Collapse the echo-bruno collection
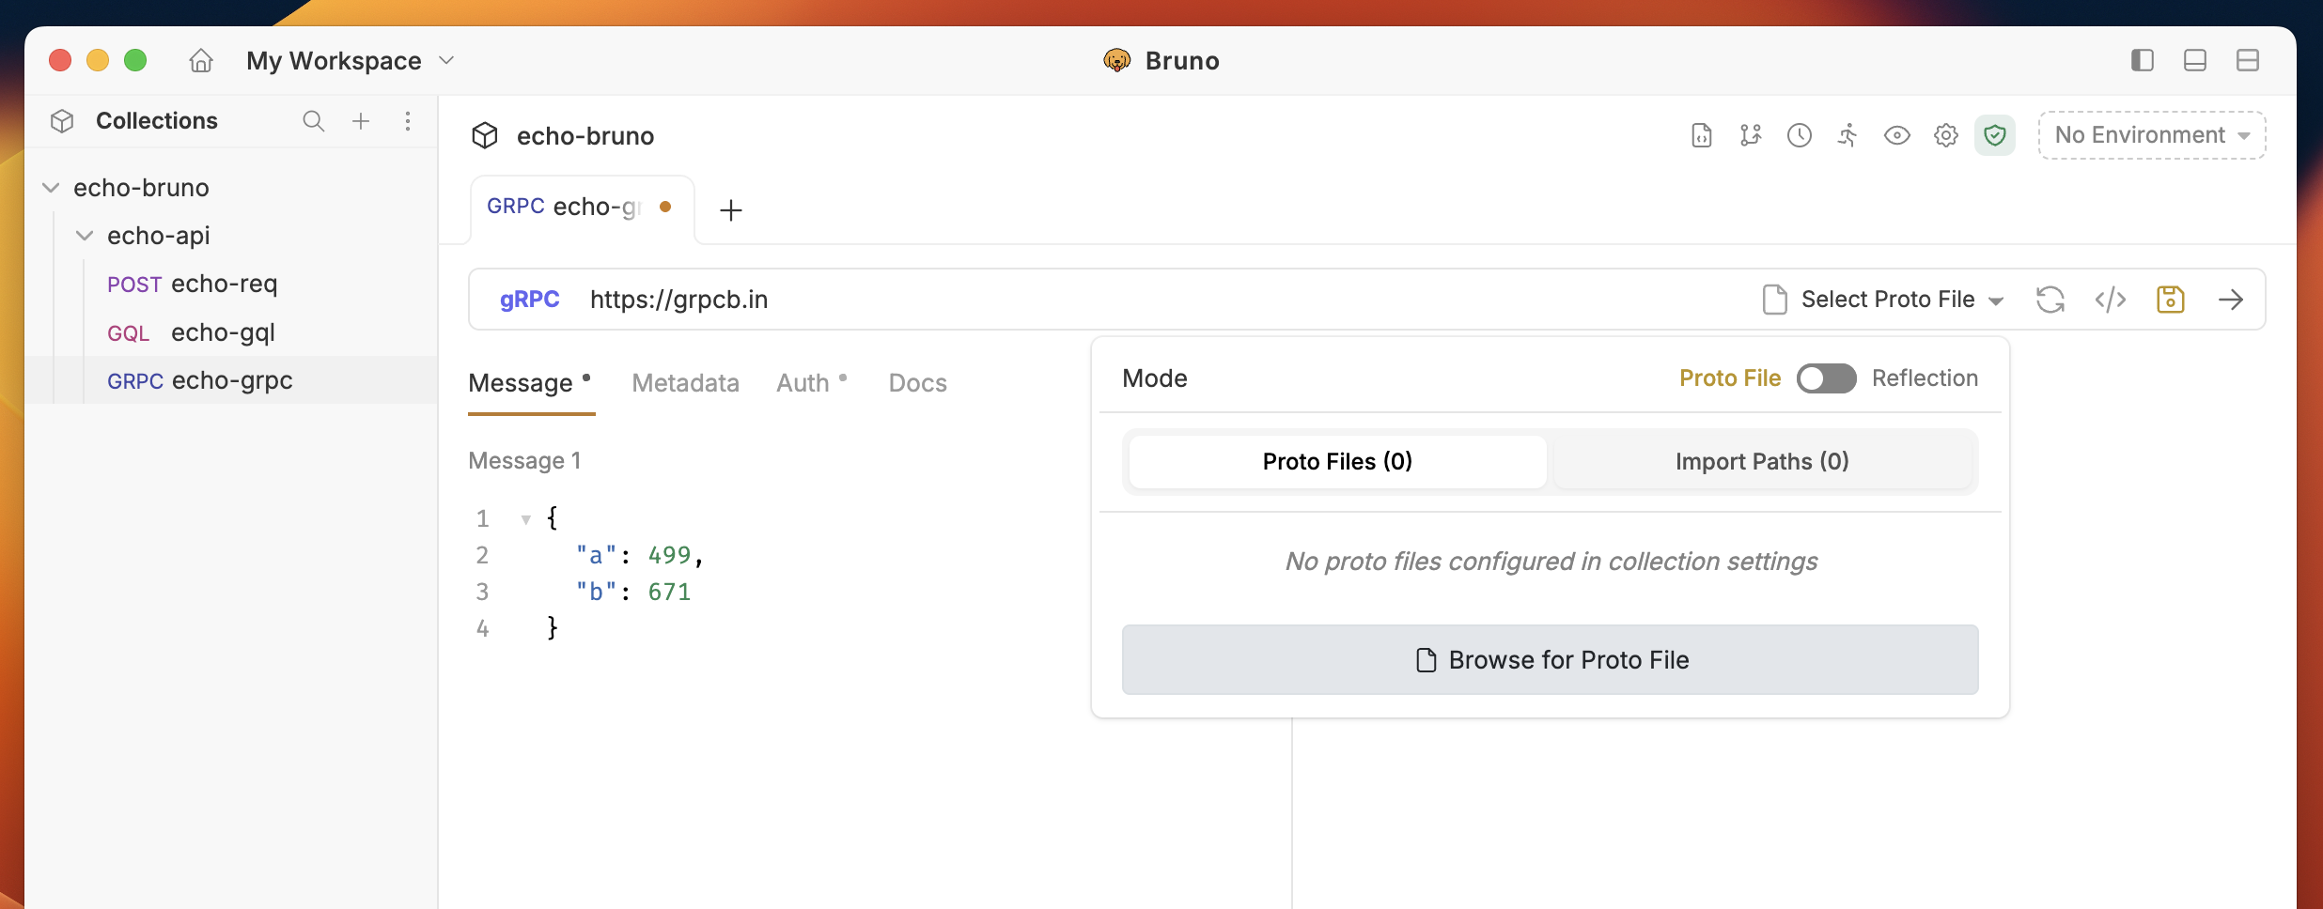The height and width of the screenshot is (909, 2323). tap(51, 188)
